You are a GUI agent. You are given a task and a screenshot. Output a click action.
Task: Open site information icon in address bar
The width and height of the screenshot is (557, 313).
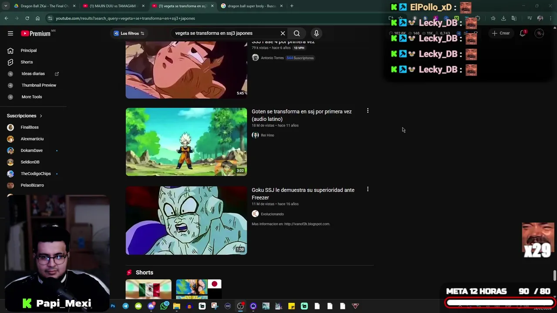(x=50, y=18)
